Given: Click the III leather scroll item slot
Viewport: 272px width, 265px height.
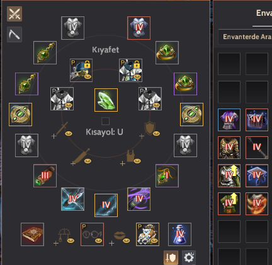Looking at the screenshot, I should (45, 176).
